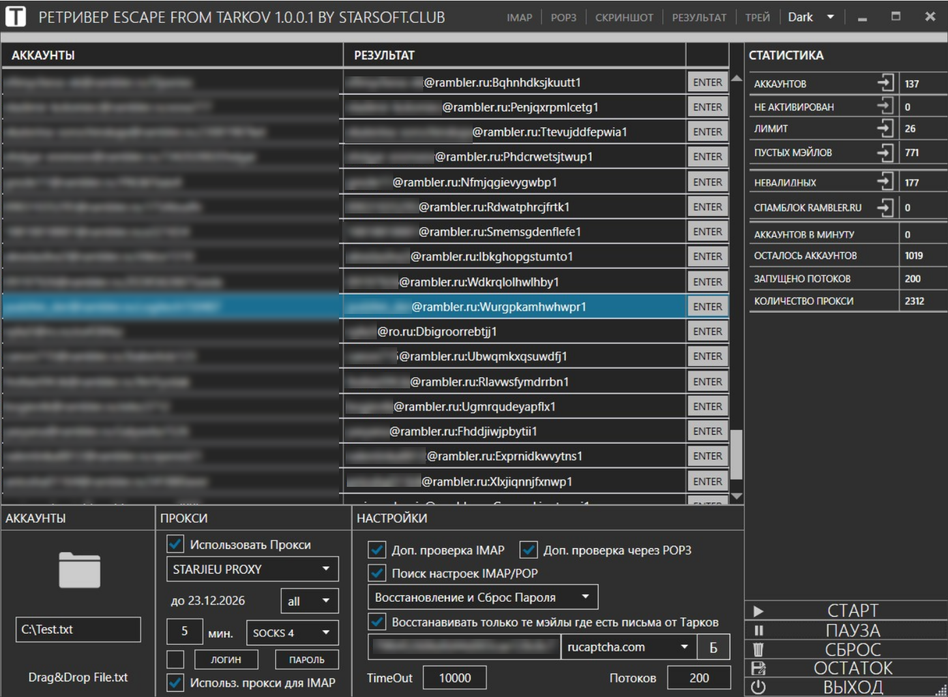
Task: Open the Dark theme selector dropdown
Action: pos(810,17)
